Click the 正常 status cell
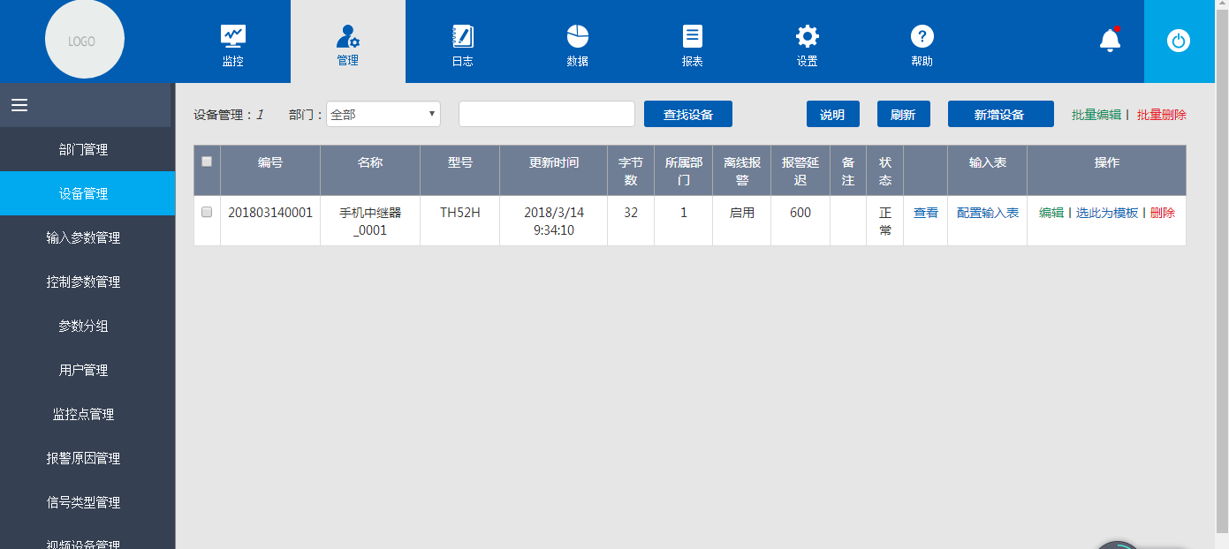 885,221
